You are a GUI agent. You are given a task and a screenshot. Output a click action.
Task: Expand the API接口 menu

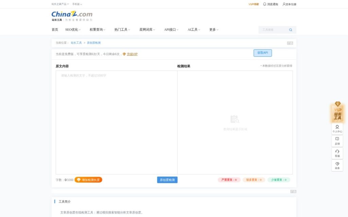171,30
